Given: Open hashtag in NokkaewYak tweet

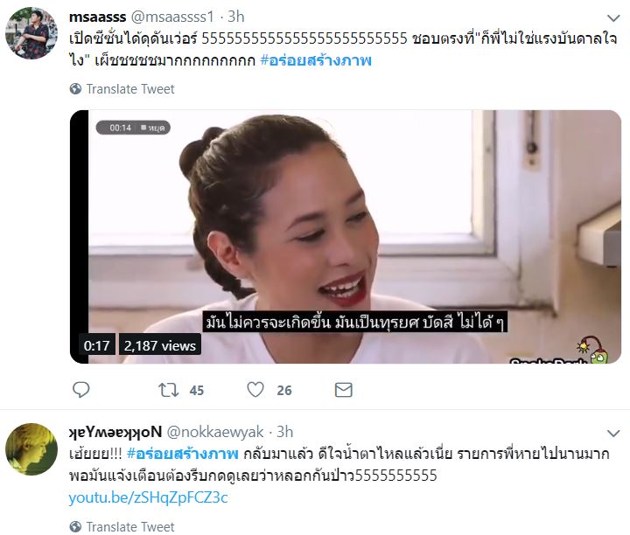Looking at the screenshot, I should pyautogui.click(x=182, y=454).
